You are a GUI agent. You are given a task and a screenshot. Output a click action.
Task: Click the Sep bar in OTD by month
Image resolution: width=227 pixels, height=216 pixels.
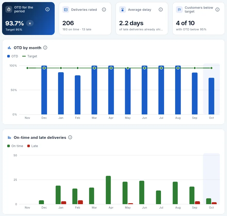[x=195, y=94]
